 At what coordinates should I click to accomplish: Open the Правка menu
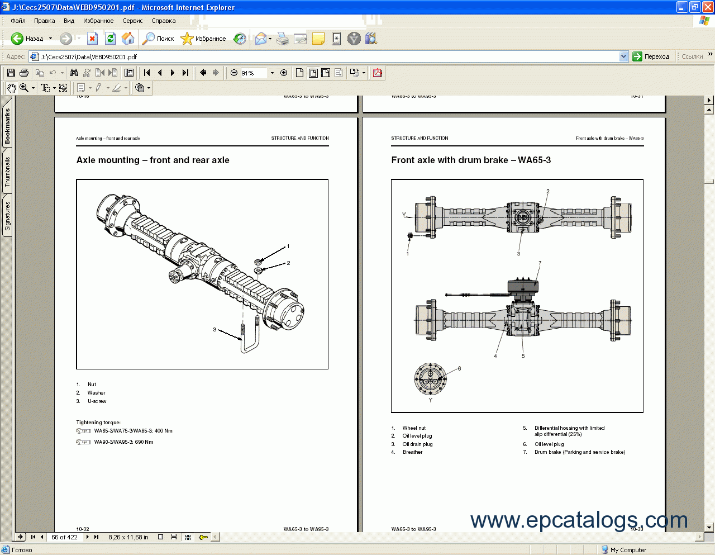pos(44,21)
